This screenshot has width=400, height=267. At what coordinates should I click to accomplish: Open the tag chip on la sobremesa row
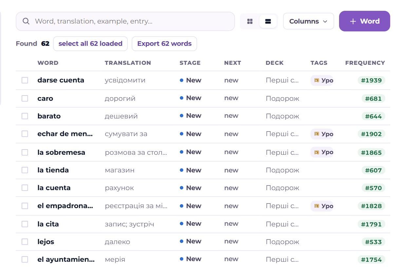coord(322,152)
